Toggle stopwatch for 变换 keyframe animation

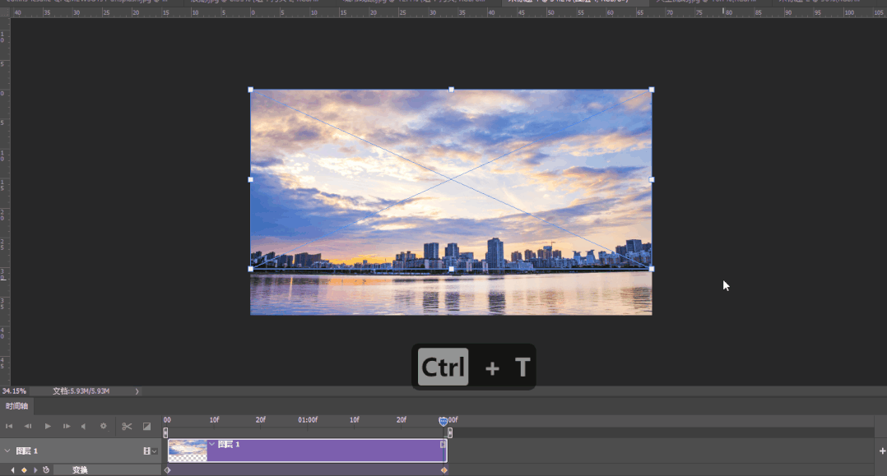point(46,470)
